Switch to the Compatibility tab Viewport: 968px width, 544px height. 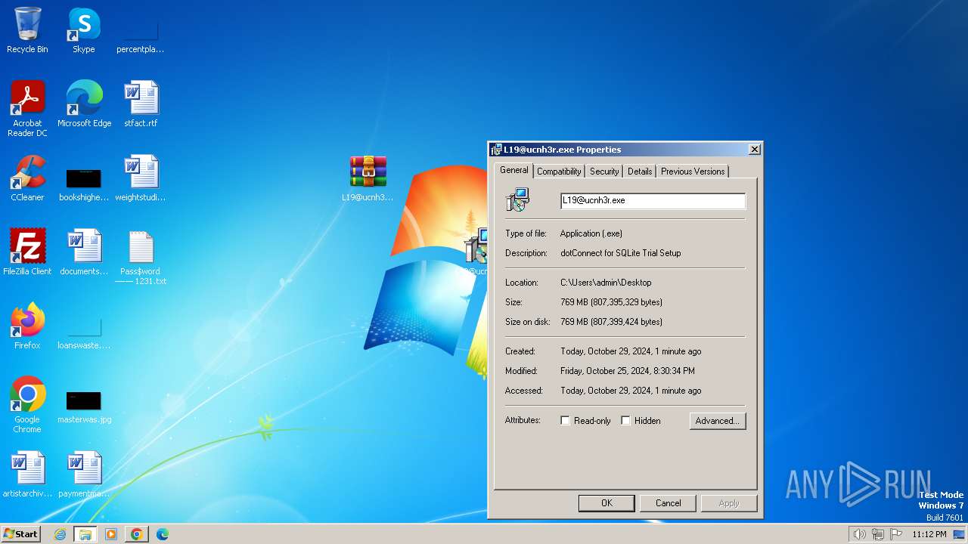click(559, 172)
